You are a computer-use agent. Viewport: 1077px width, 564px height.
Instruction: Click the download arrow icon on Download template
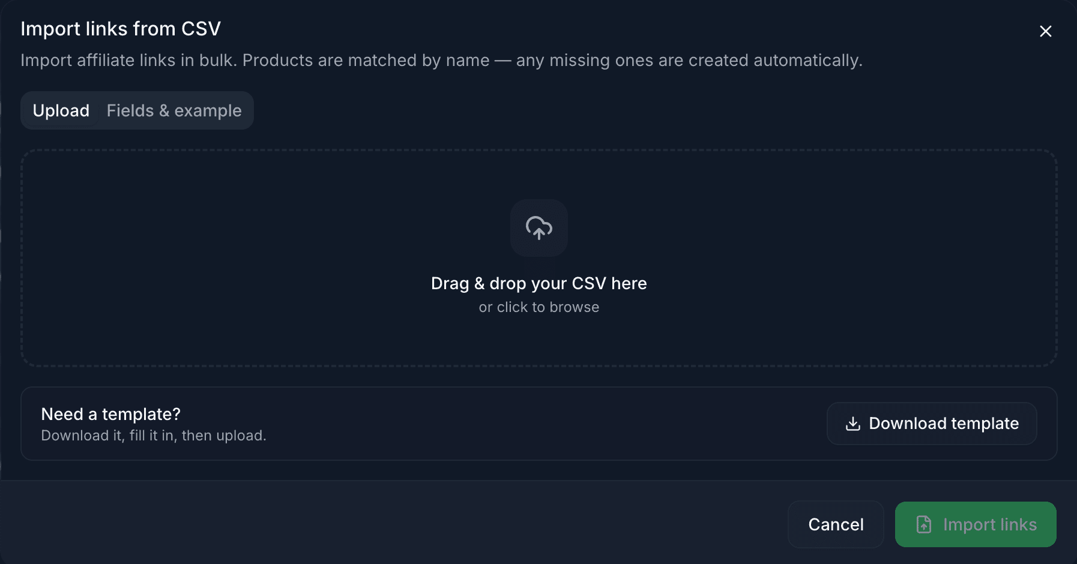pos(853,423)
